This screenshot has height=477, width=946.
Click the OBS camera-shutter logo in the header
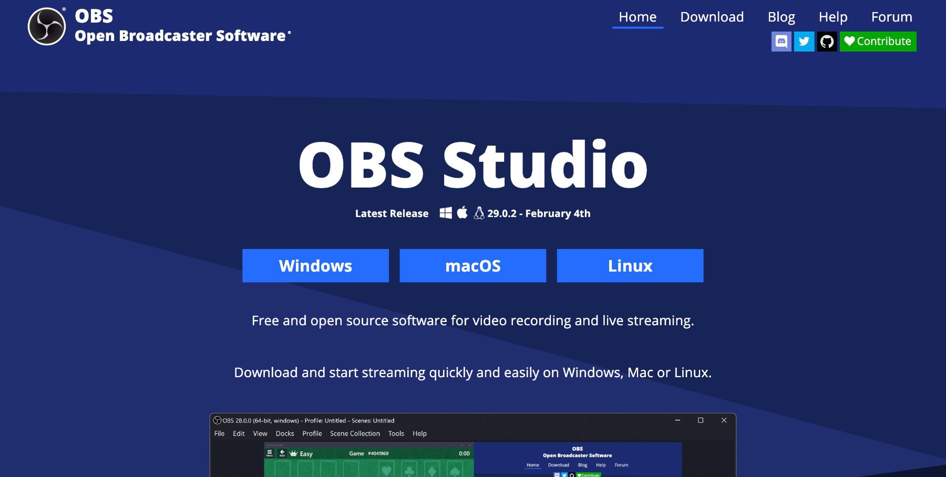tap(46, 24)
